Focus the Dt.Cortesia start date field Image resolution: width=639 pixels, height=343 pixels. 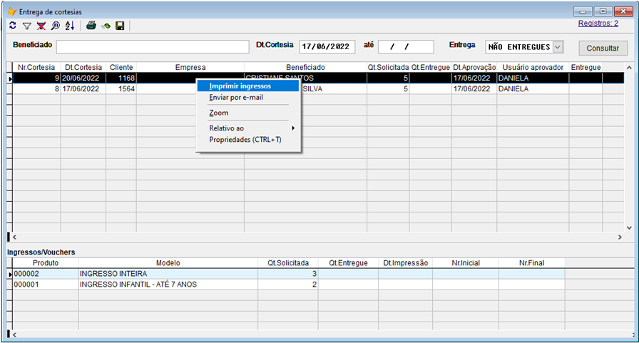tap(327, 46)
